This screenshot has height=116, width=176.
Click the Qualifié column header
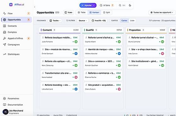point(103,30)
